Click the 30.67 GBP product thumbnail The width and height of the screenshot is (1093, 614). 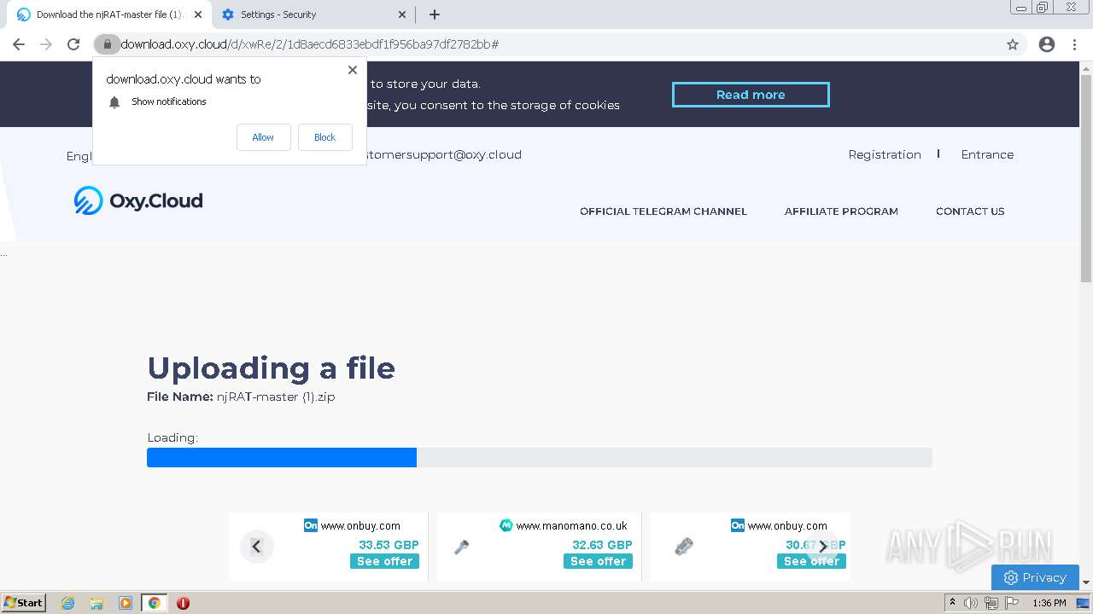click(x=684, y=547)
